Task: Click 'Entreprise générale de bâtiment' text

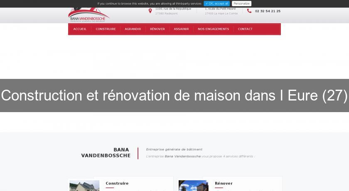Action: (174, 149)
